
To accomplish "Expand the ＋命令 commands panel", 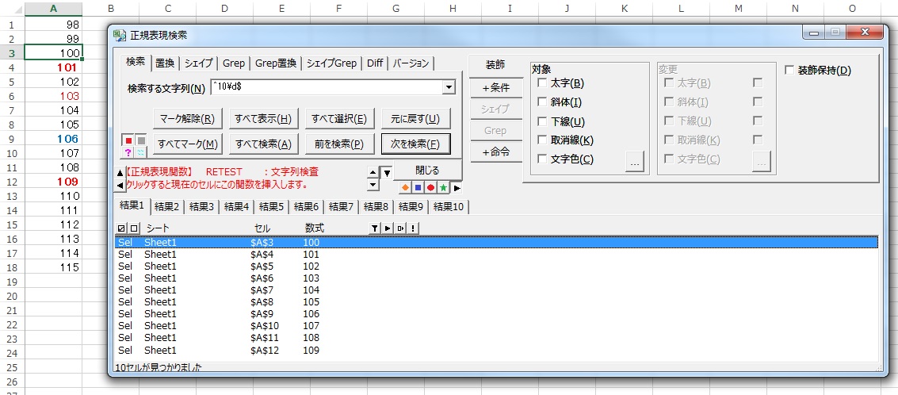I will pyautogui.click(x=495, y=151).
